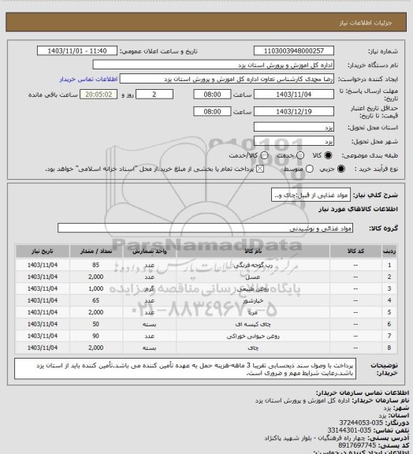
Task: Click quantity 50 in چای کیسه ای row
Action: (96, 324)
